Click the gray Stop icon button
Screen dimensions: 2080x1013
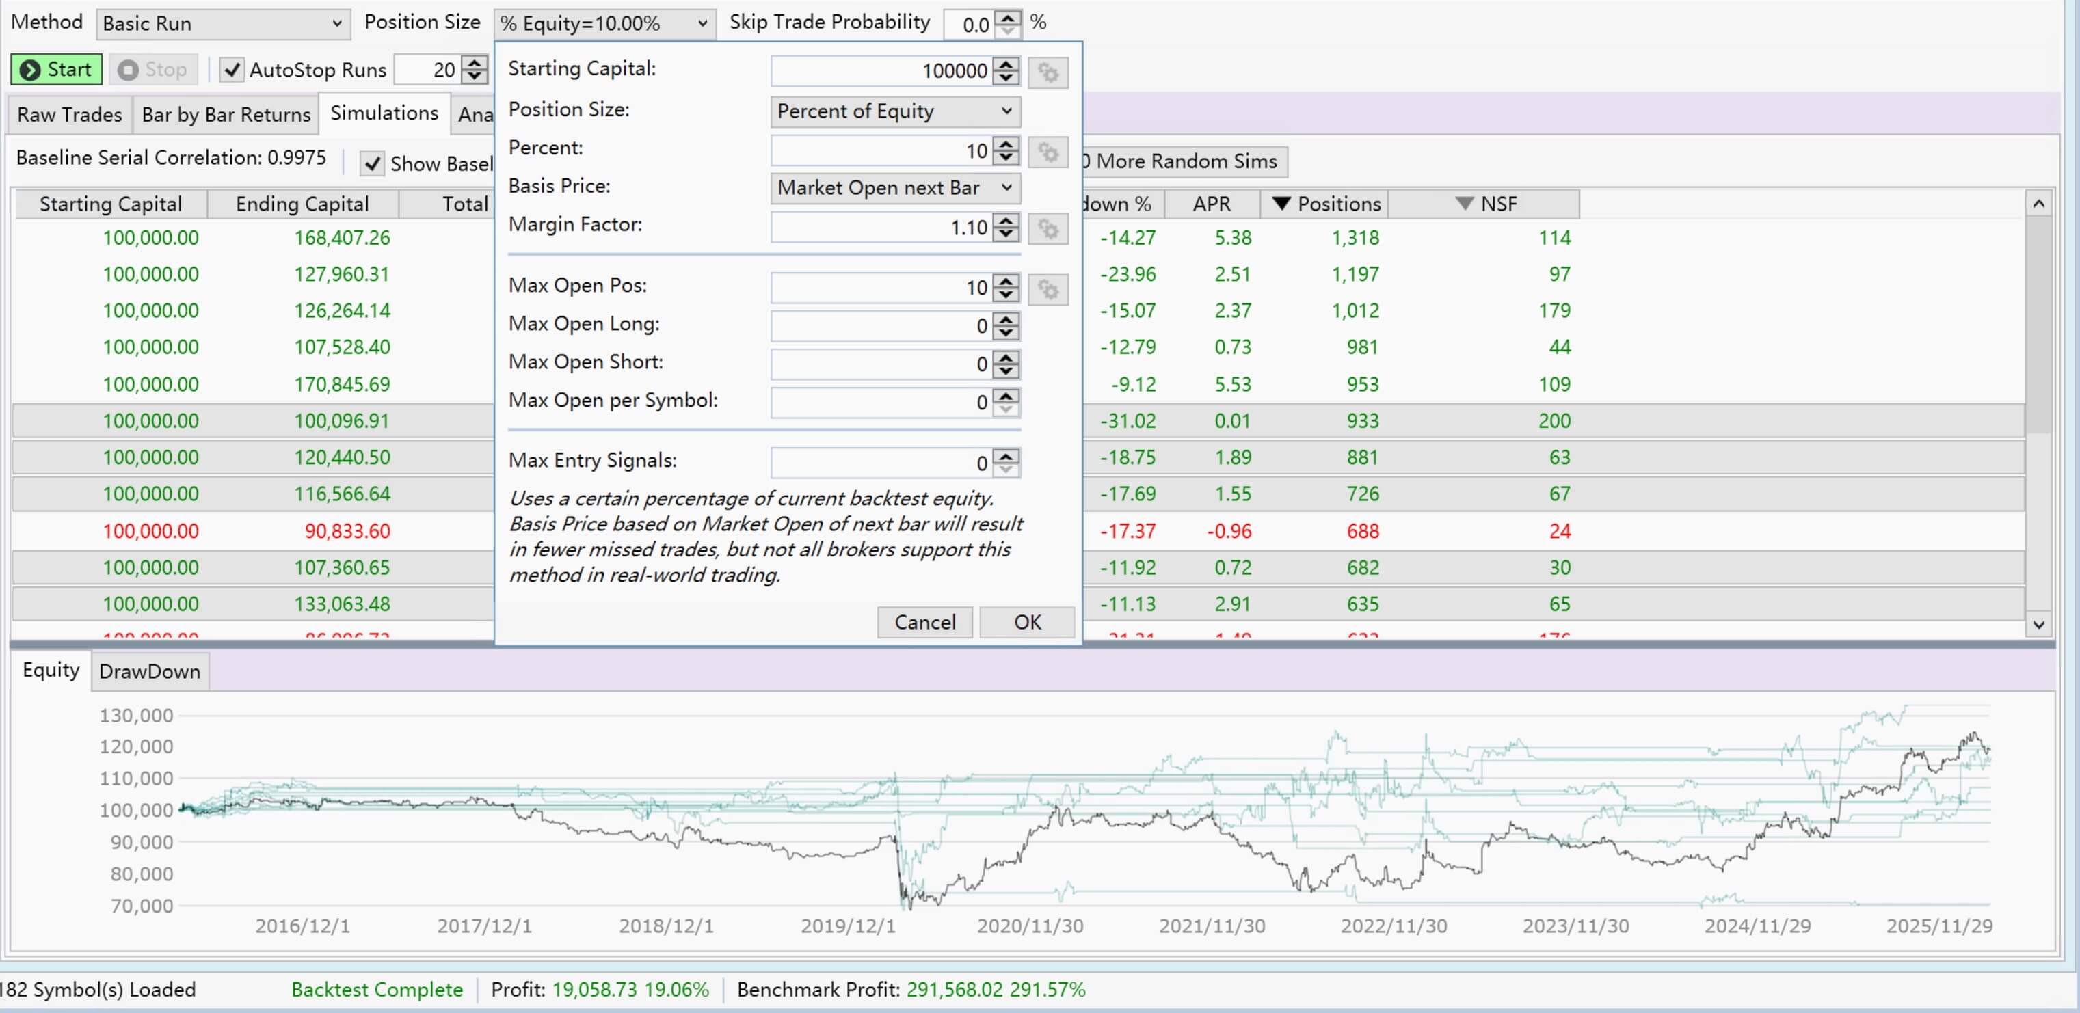click(x=128, y=70)
